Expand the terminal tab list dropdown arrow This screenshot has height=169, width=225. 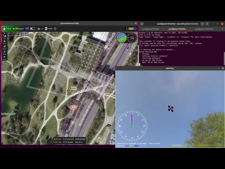coord(223,29)
